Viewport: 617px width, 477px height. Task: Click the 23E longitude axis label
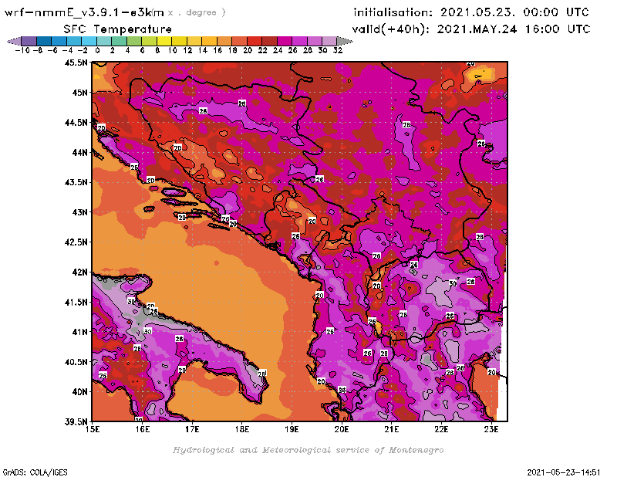(x=491, y=430)
